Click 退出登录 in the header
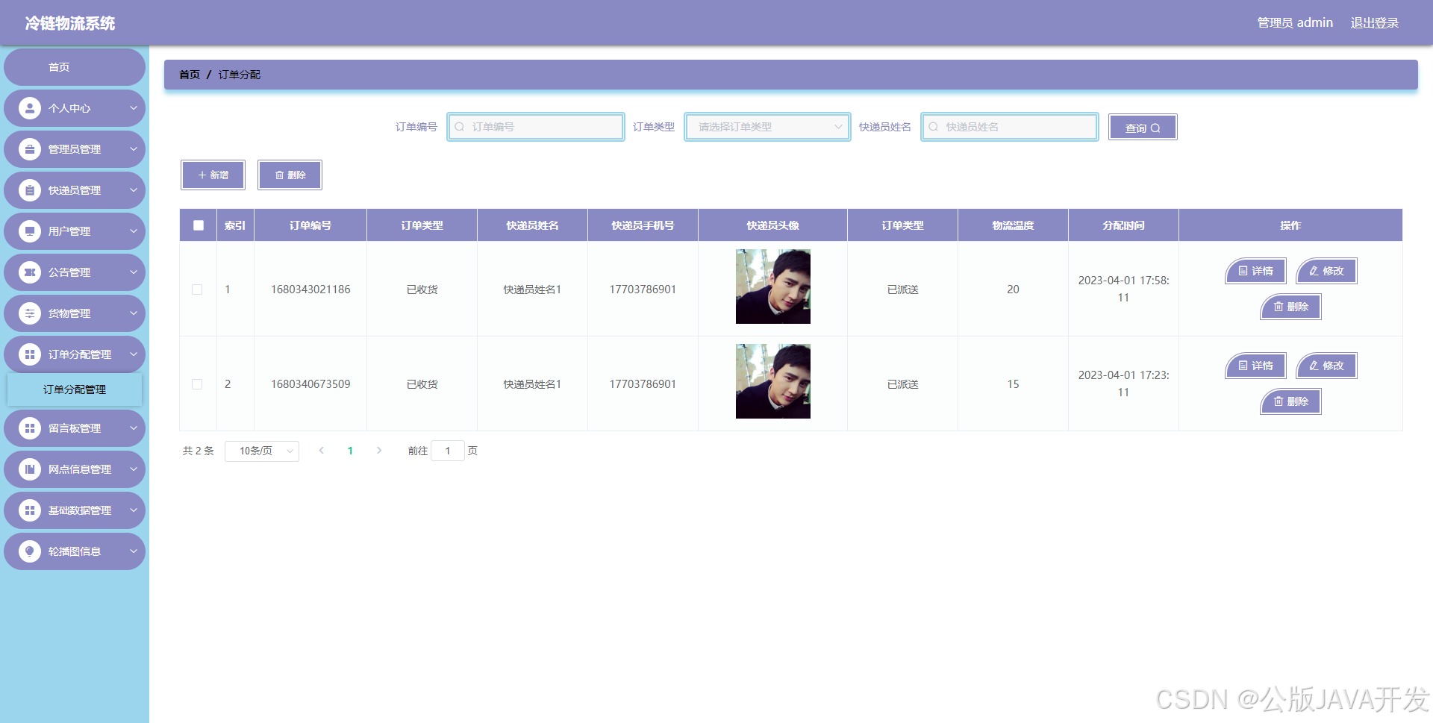The height and width of the screenshot is (723, 1433). 1375,23
